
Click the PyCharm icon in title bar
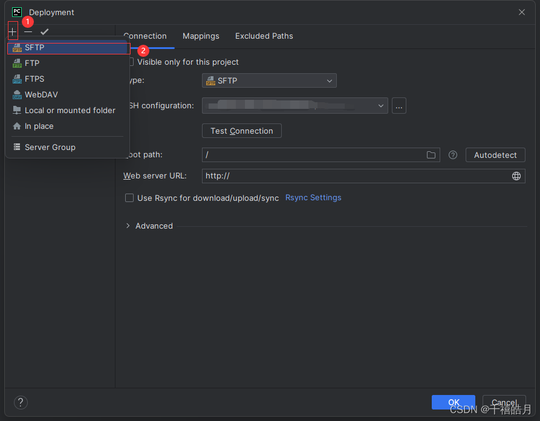coord(17,12)
